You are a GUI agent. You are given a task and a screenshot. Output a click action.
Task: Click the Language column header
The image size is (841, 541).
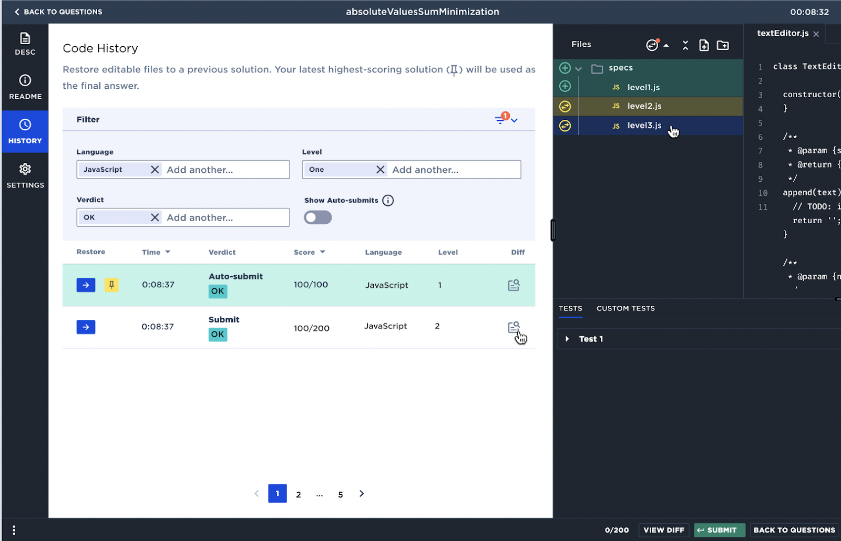pyautogui.click(x=383, y=252)
